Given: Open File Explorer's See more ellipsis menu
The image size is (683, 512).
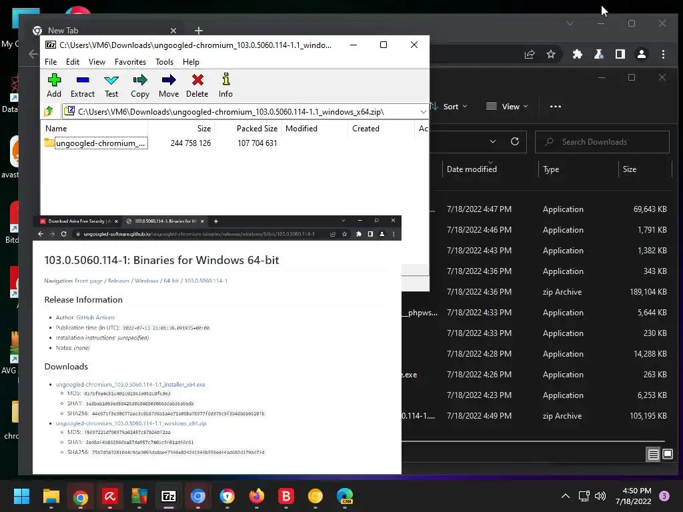Looking at the screenshot, I should tap(556, 106).
